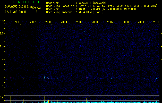The image size is (162, 103).
Task: Click the 2007 time axis marker
Action: click(x=110, y=22)
